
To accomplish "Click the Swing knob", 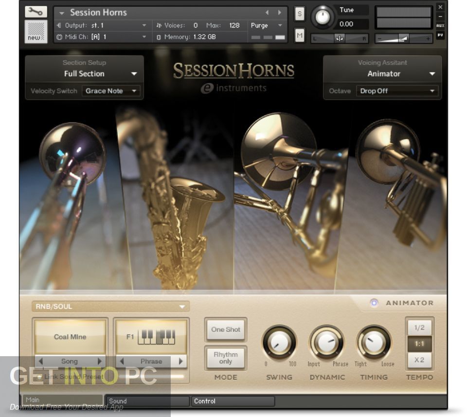I will pos(279,343).
